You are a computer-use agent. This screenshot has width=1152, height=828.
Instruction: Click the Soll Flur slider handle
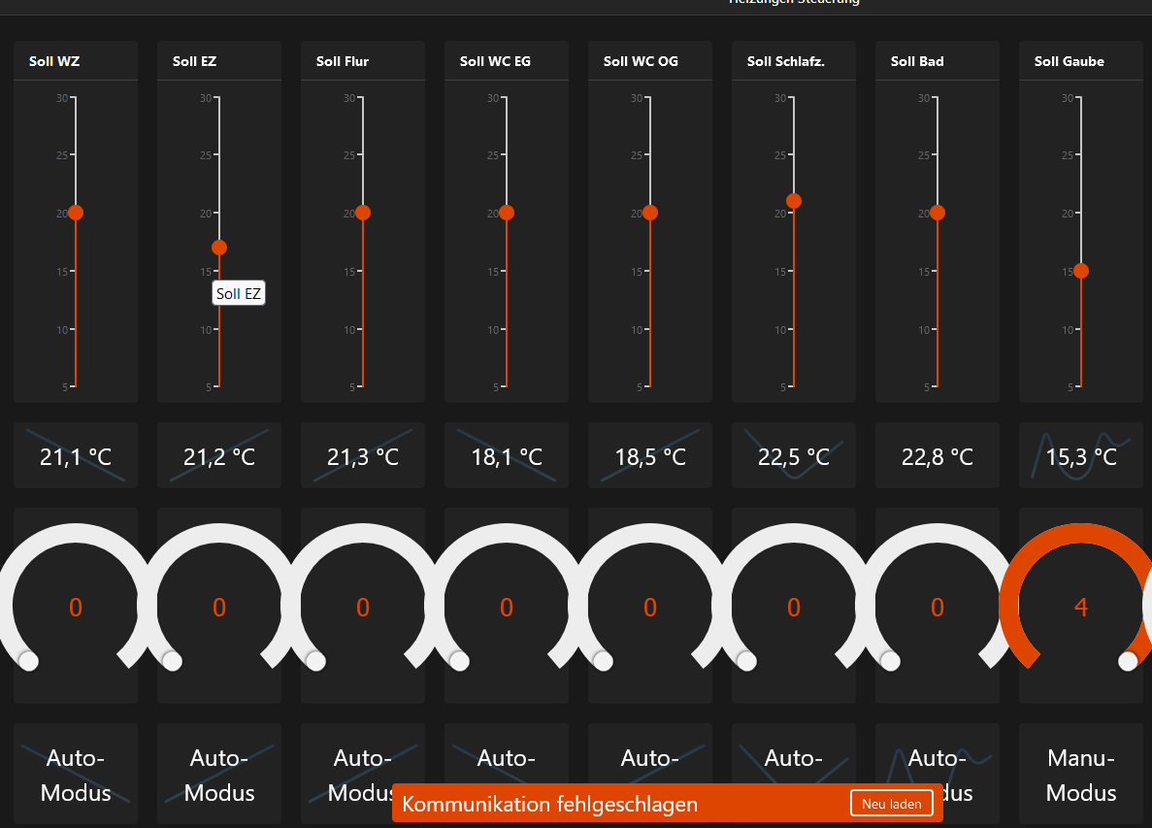pos(363,213)
